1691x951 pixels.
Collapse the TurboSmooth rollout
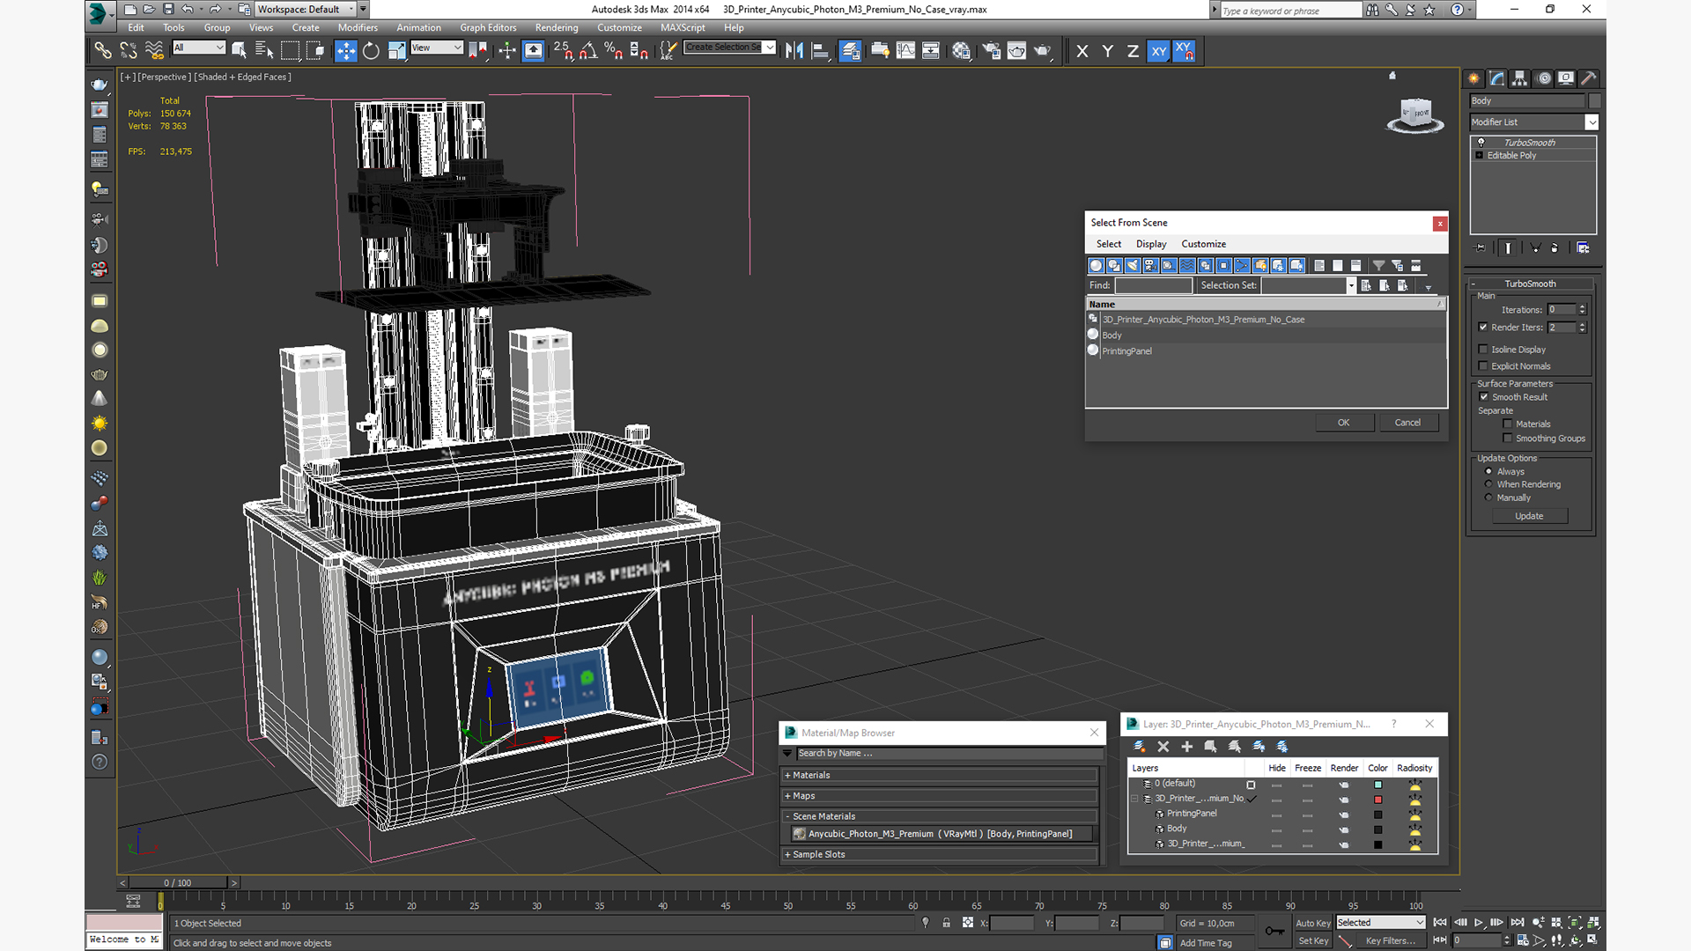[1530, 284]
